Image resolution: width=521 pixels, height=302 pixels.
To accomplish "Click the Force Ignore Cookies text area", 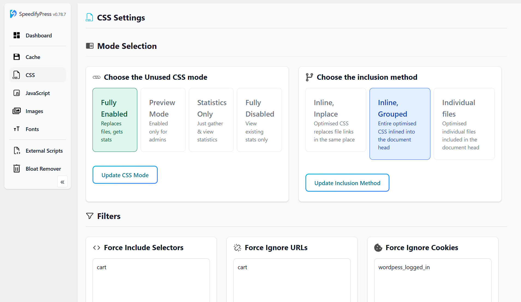I will tap(433, 280).
